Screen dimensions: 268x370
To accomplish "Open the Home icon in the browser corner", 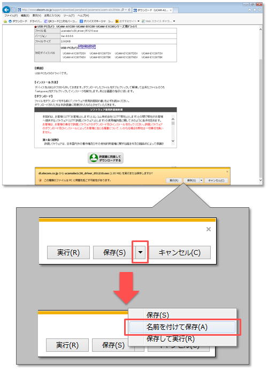I will 250,10.
